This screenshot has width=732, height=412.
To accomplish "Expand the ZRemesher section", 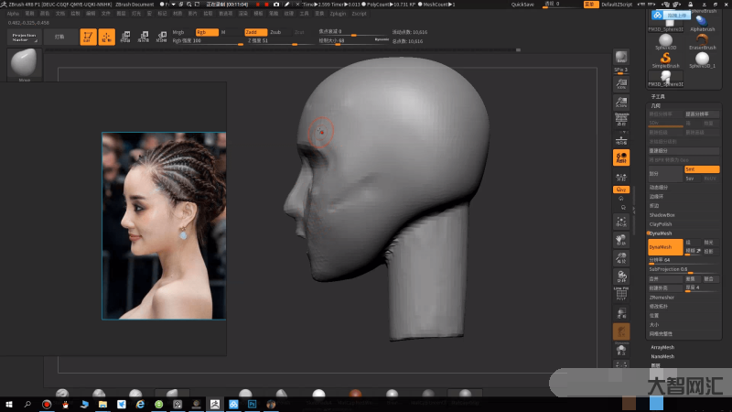I will tap(662, 297).
